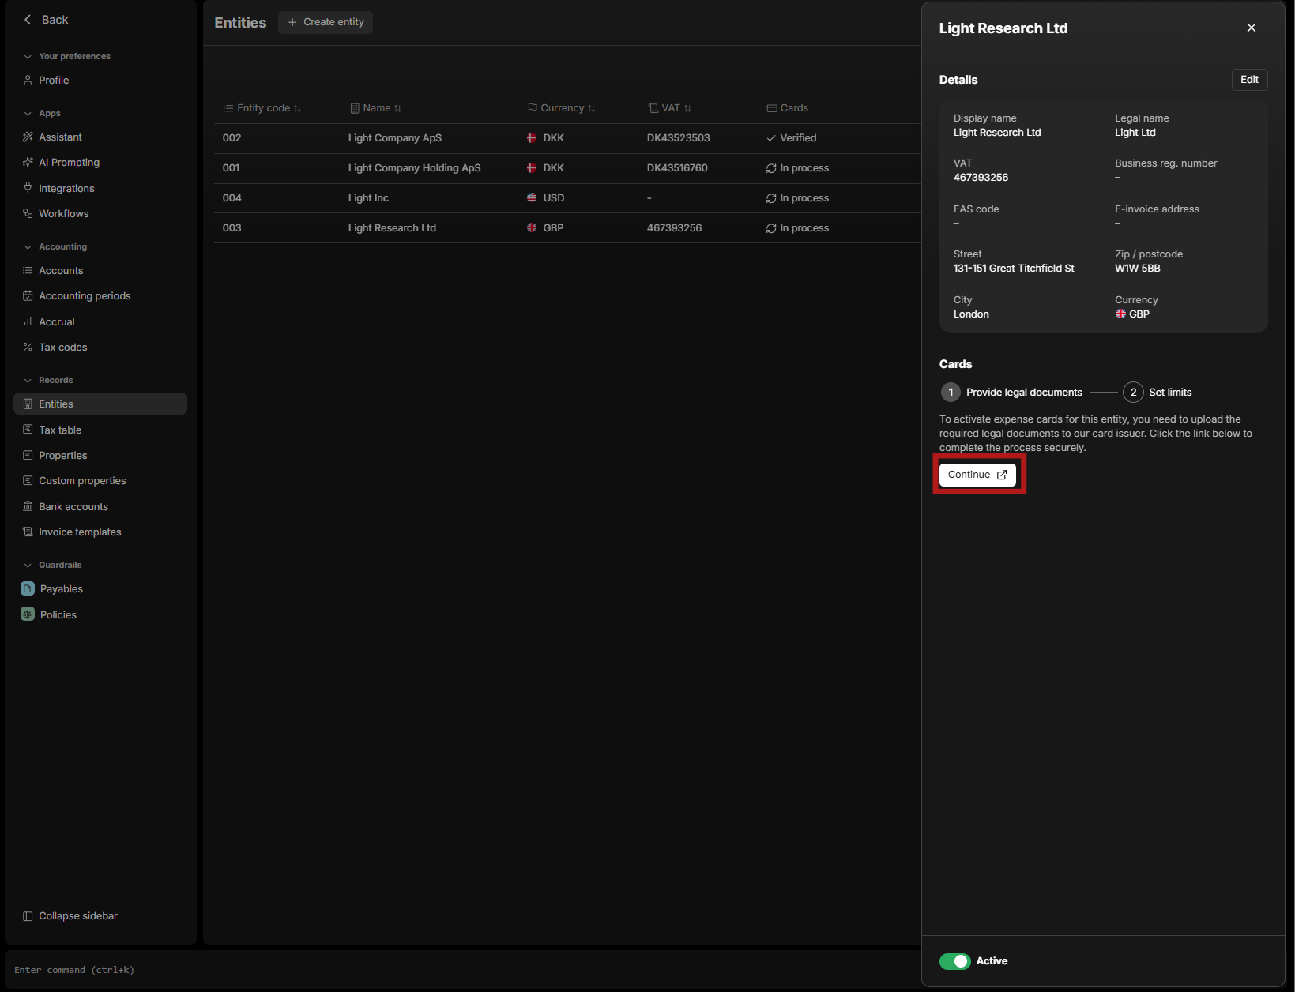
Task: Click the Assistant wand icon in sidebar
Action: click(28, 137)
